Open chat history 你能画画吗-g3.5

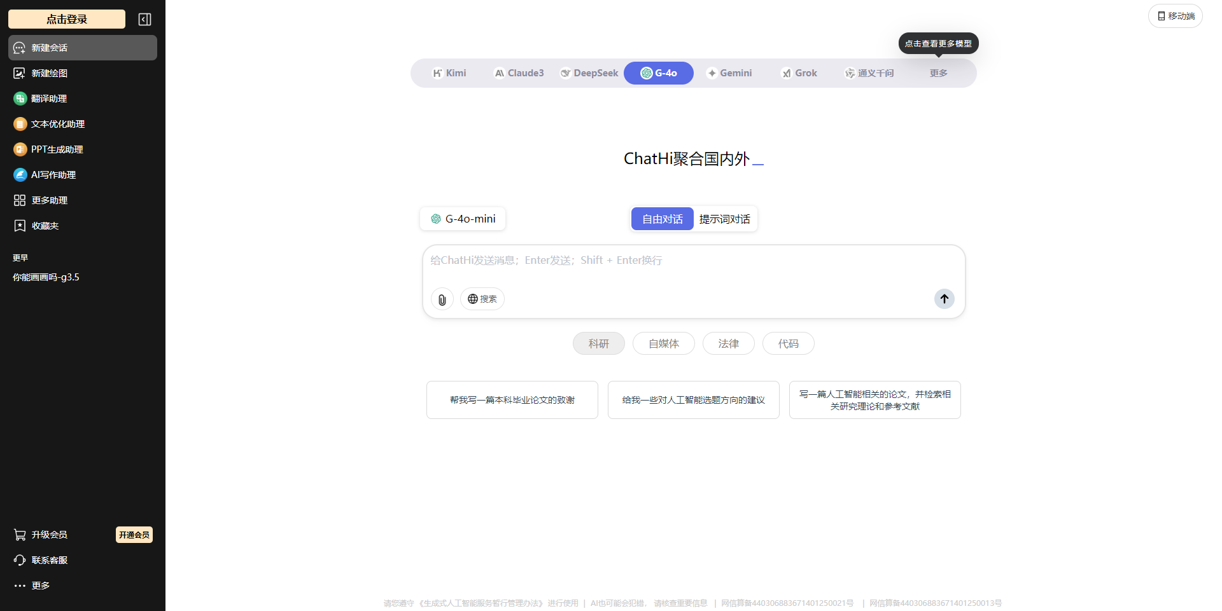(x=46, y=277)
